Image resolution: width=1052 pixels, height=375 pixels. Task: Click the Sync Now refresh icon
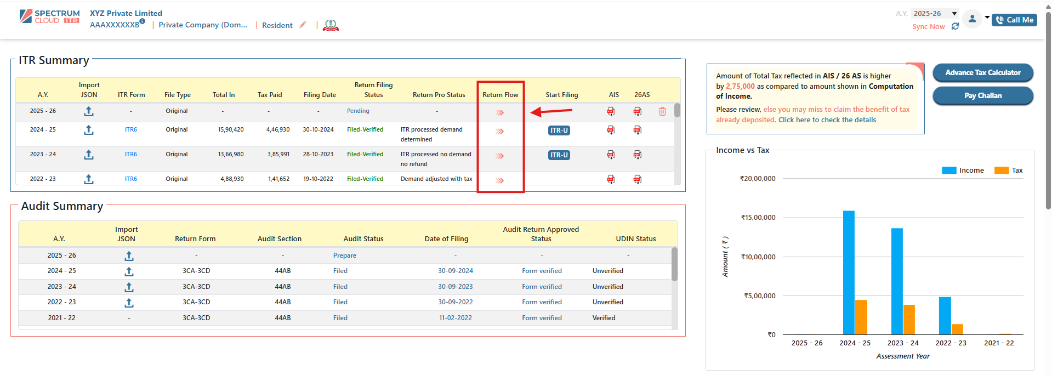[955, 26]
